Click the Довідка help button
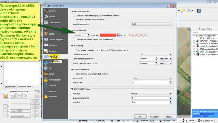The height and width of the screenshot is (123, 218). click(x=169, y=117)
